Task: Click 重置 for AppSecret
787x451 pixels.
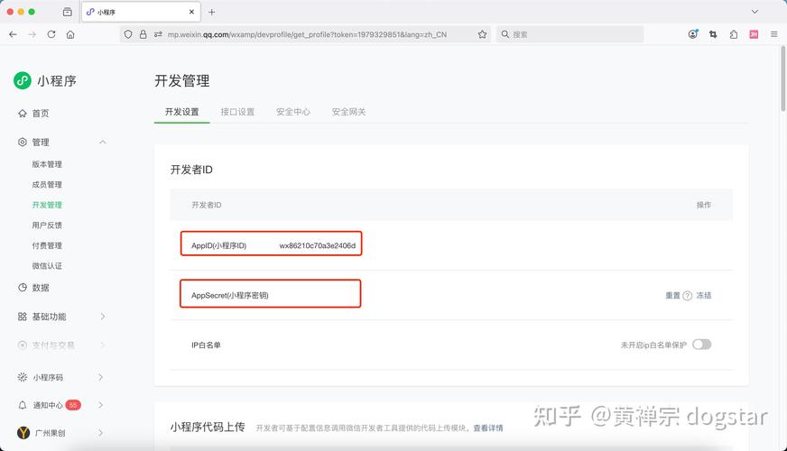Action: click(672, 296)
